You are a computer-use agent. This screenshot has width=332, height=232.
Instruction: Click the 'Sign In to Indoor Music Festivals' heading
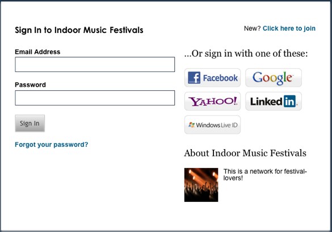79,30
